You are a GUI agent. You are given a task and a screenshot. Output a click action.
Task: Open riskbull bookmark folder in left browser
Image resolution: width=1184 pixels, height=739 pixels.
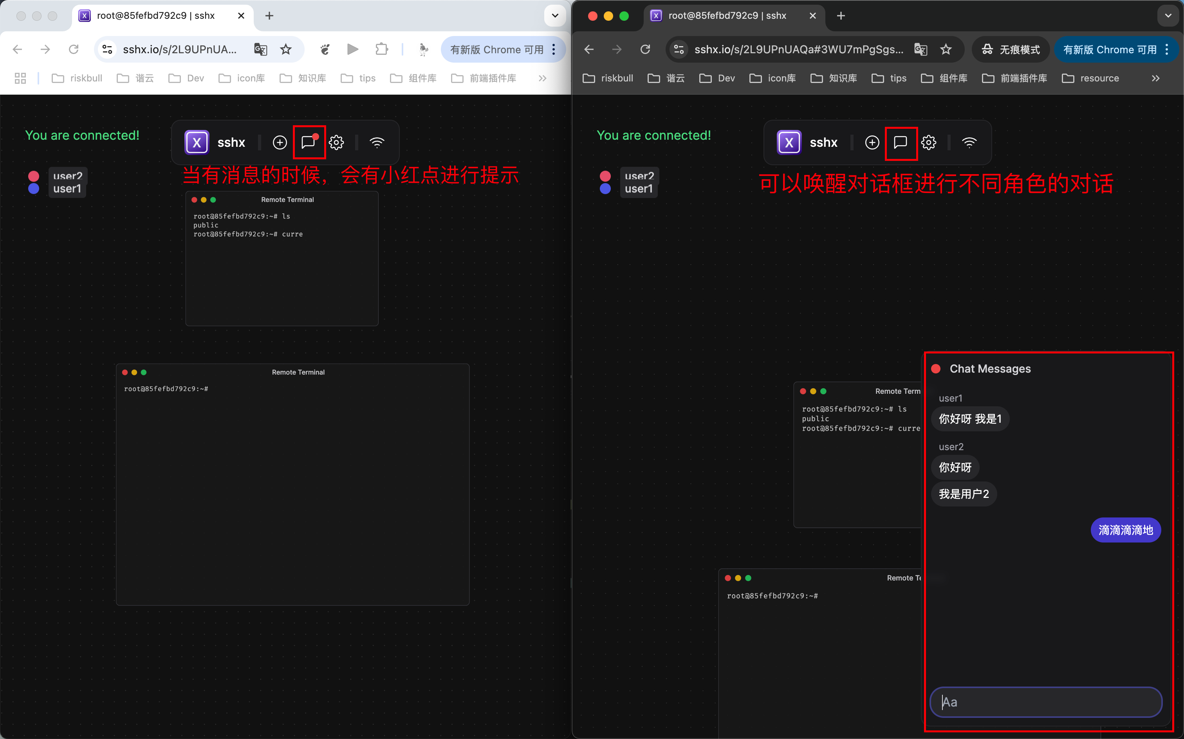click(x=77, y=78)
